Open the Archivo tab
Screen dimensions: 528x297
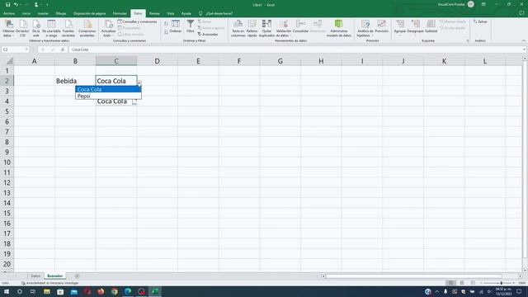(x=9, y=13)
